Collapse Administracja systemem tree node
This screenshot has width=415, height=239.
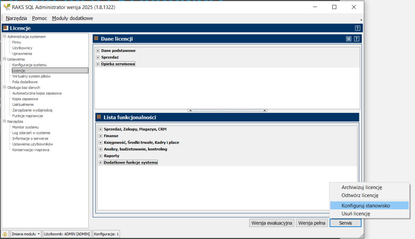tap(4, 36)
